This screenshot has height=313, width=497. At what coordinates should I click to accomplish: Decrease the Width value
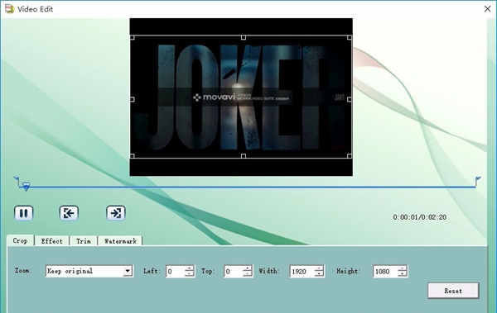click(x=319, y=274)
